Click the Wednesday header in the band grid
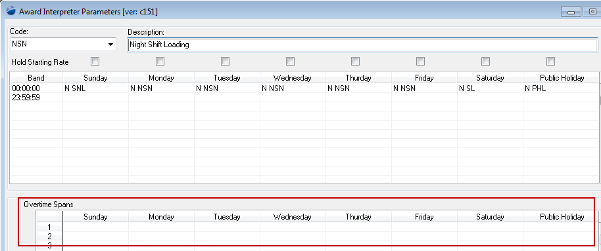This screenshot has width=601, height=251. point(293,77)
